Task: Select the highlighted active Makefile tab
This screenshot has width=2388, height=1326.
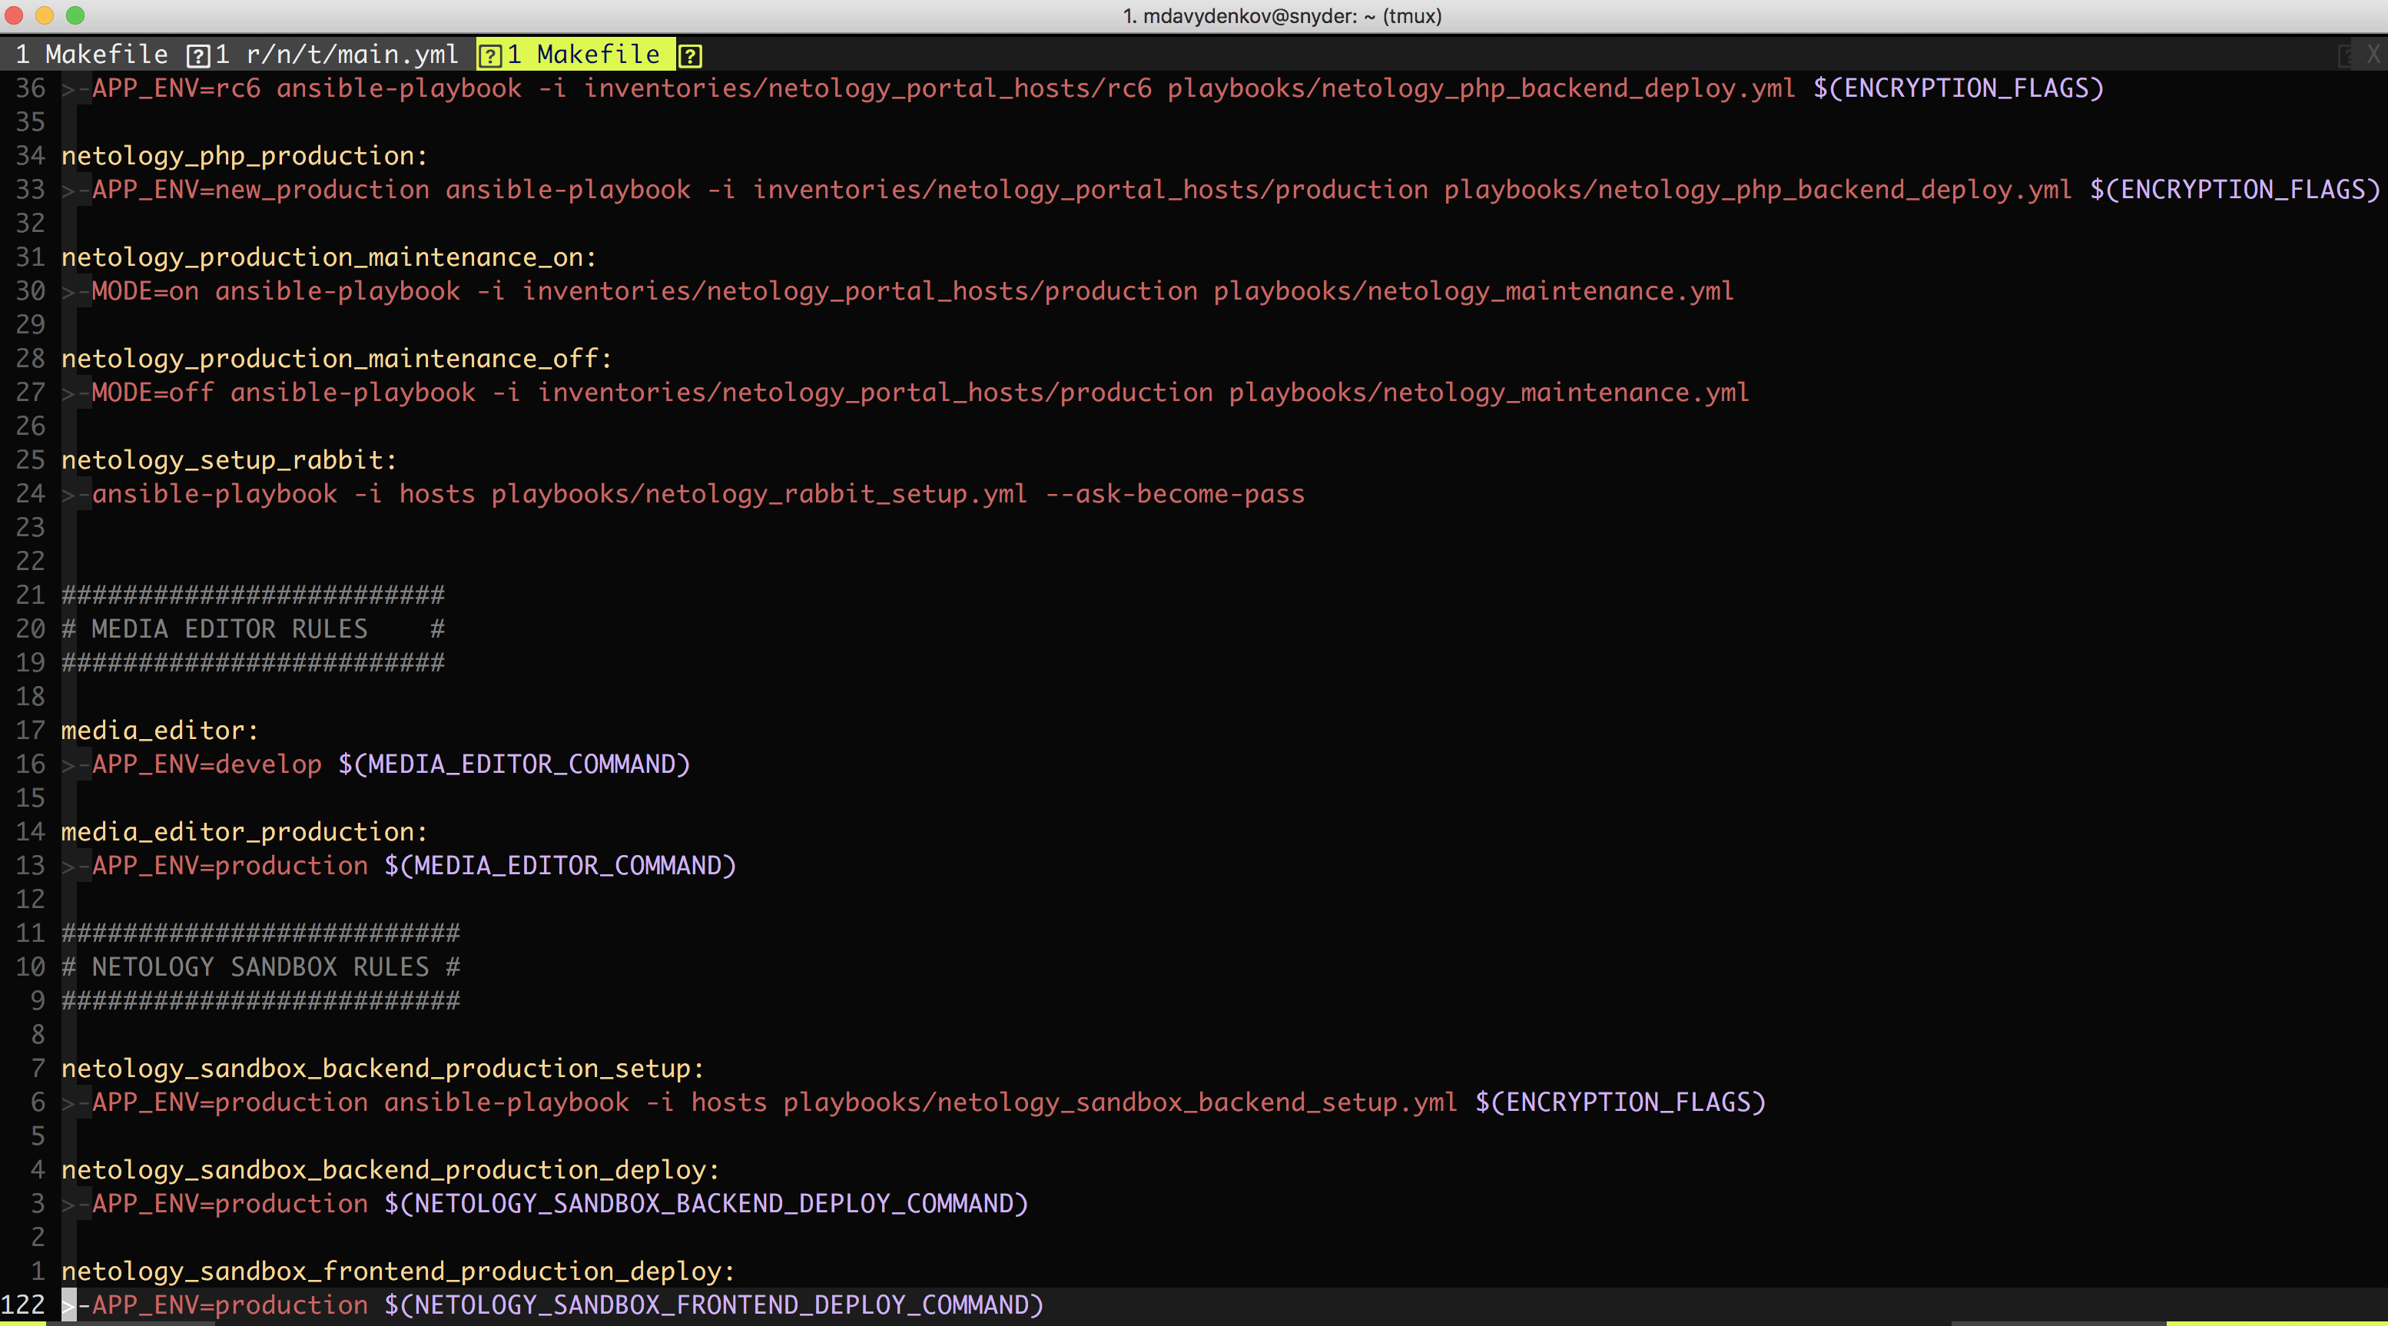Action: pos(584,55)
